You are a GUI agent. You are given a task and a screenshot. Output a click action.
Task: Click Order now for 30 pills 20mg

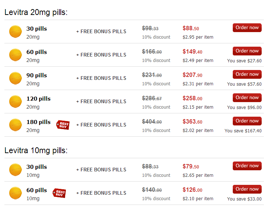[x=247, y=28]
